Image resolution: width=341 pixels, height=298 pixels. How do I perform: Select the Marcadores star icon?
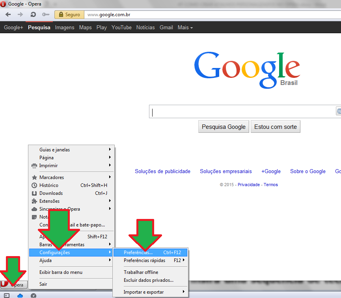tap(35, 177)
